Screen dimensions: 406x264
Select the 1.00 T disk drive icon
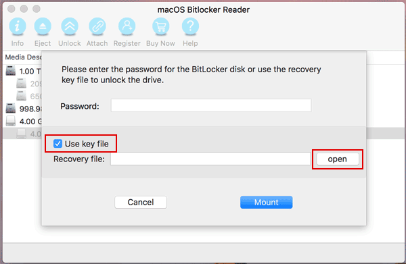click(11, 70)
